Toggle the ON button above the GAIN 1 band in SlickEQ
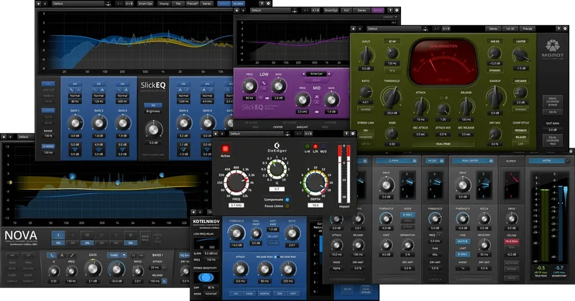 pos(75,84)
